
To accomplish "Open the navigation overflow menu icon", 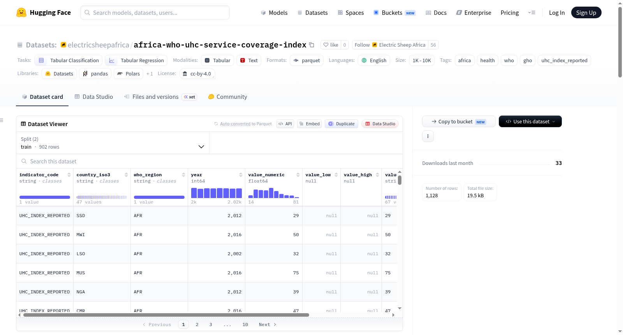I will [x=531, y=12].
